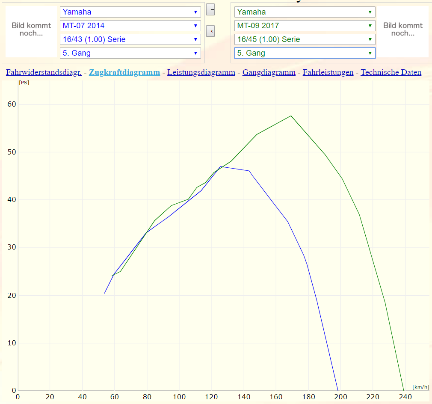Open the green Yamaha brand dropdown
432x404 pixels.
[305, 12]
